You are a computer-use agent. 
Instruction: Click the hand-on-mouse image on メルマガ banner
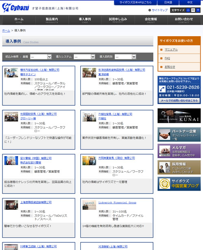(164, 151)
